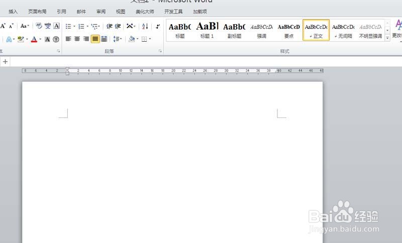Click the Borders icon
Viewport: 402px width, 243px height.
coord(144,39)
